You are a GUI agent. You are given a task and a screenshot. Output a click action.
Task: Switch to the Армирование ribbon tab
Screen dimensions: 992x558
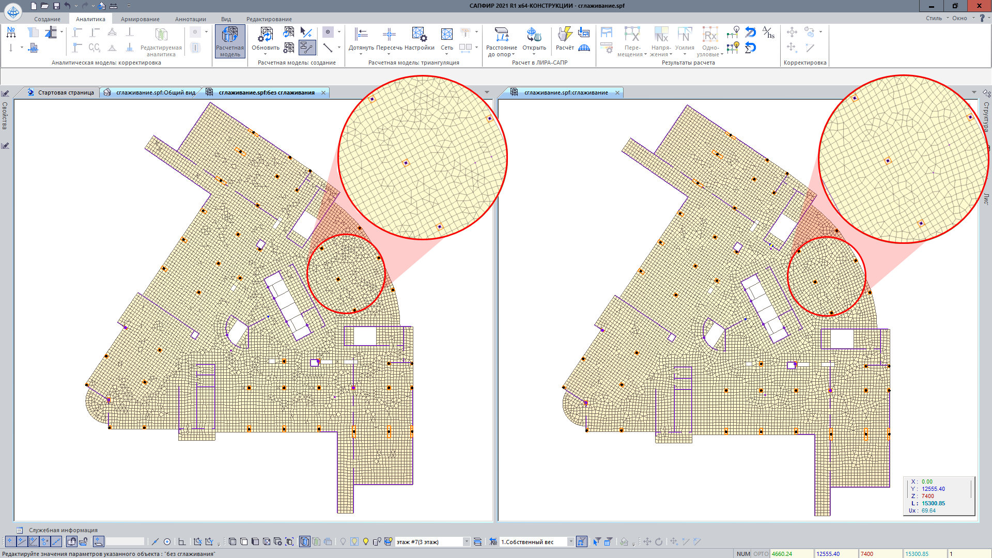click(x=140, y=19)
